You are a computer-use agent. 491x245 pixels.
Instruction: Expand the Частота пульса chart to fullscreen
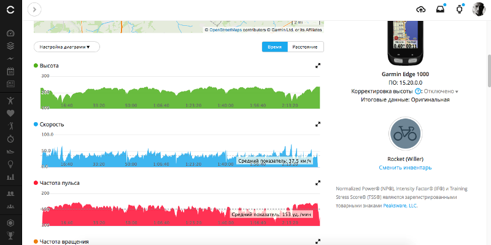[x=318, y=182]
